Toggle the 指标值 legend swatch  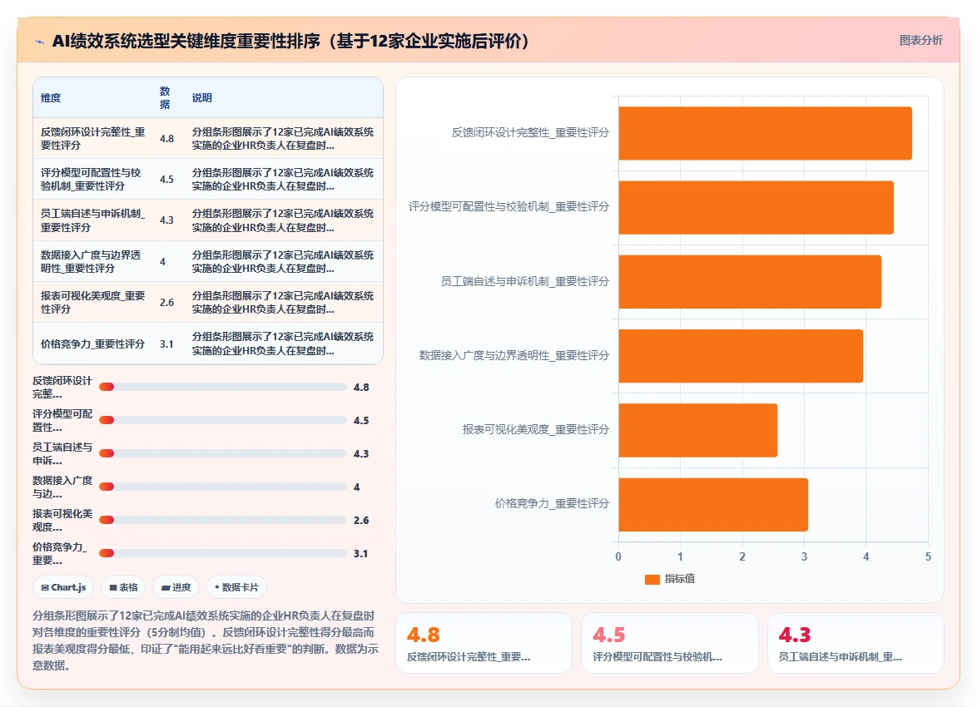click(x=652, y=579)
